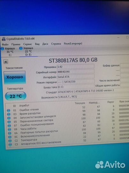
Task: Click the Интерфейс field Serial ATA
Action: pyautogui.click(x=76, y=77)
